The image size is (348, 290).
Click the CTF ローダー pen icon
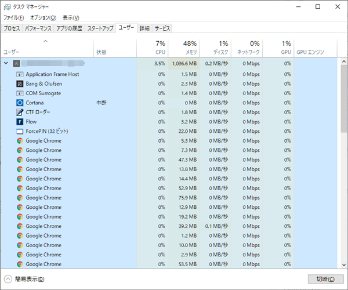tap(20, 113)
